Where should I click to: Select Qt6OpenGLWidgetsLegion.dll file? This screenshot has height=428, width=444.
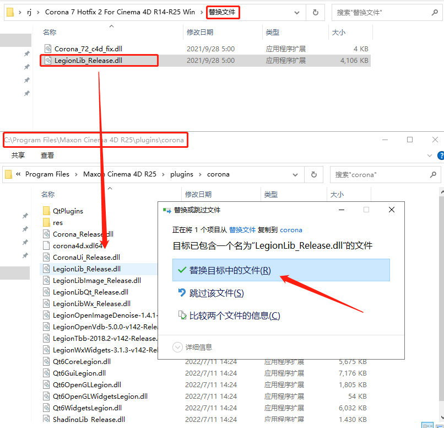click(100, 397)
